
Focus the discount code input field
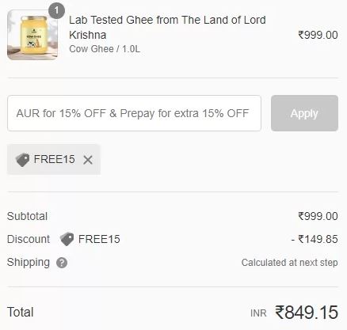(x=134, y=113)
